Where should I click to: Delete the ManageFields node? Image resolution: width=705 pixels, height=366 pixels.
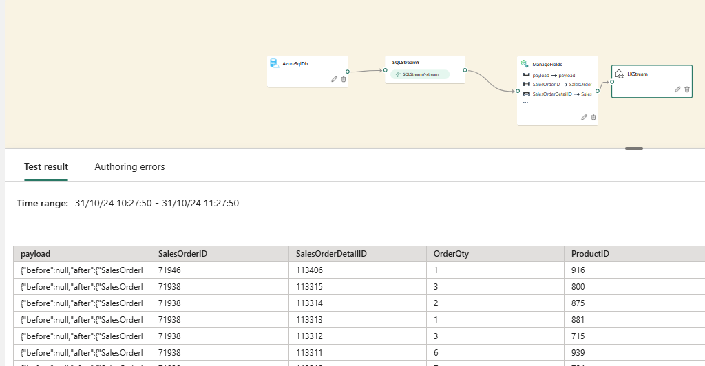pyautogui.click(x=593, y=117)
